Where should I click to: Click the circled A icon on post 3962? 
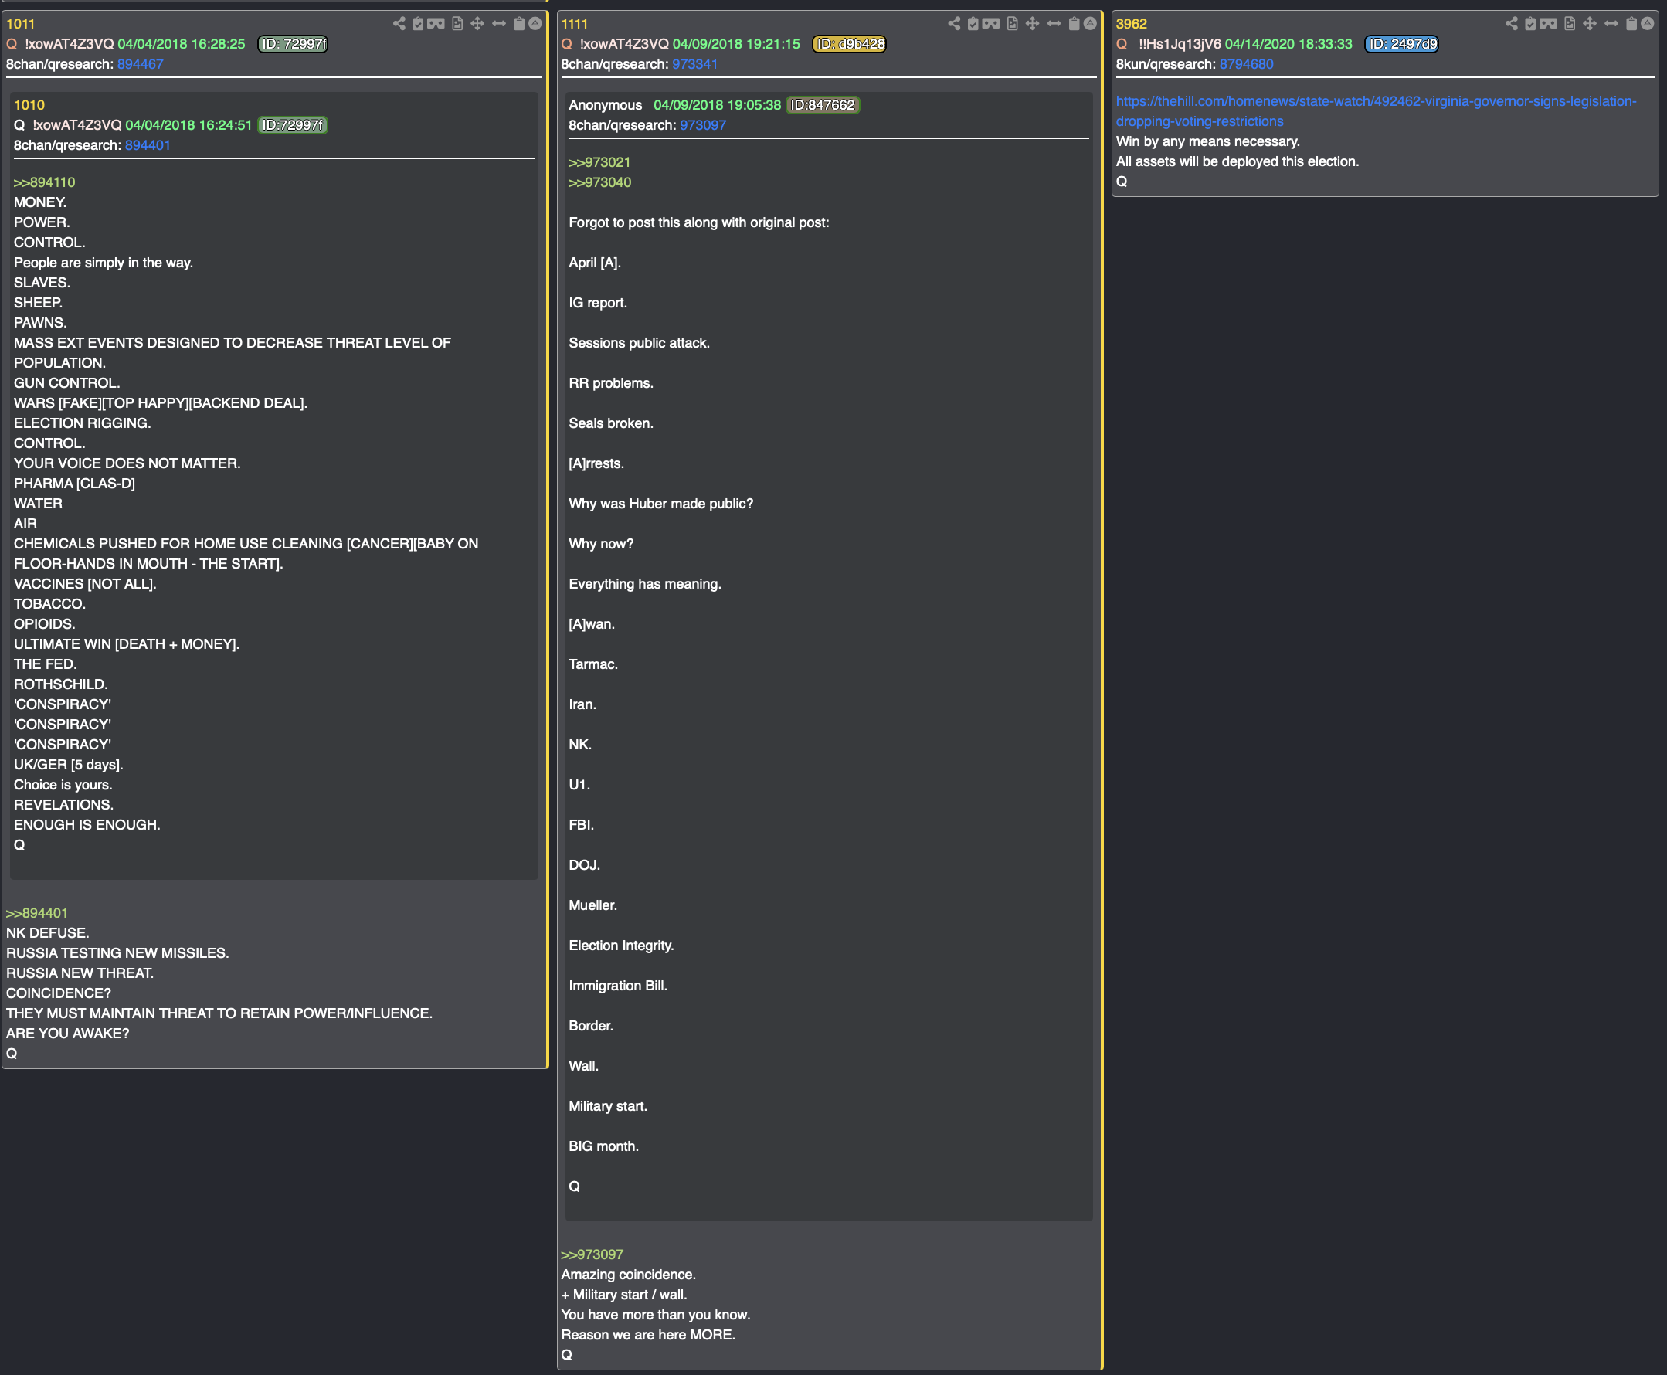pos(1648,24)
